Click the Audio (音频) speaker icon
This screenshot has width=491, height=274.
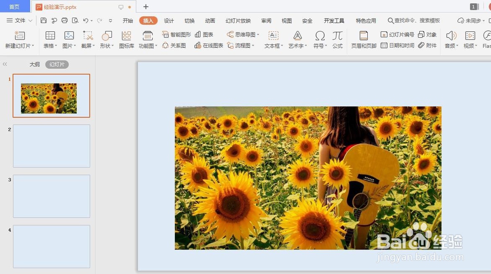click(x=451, y=35)
